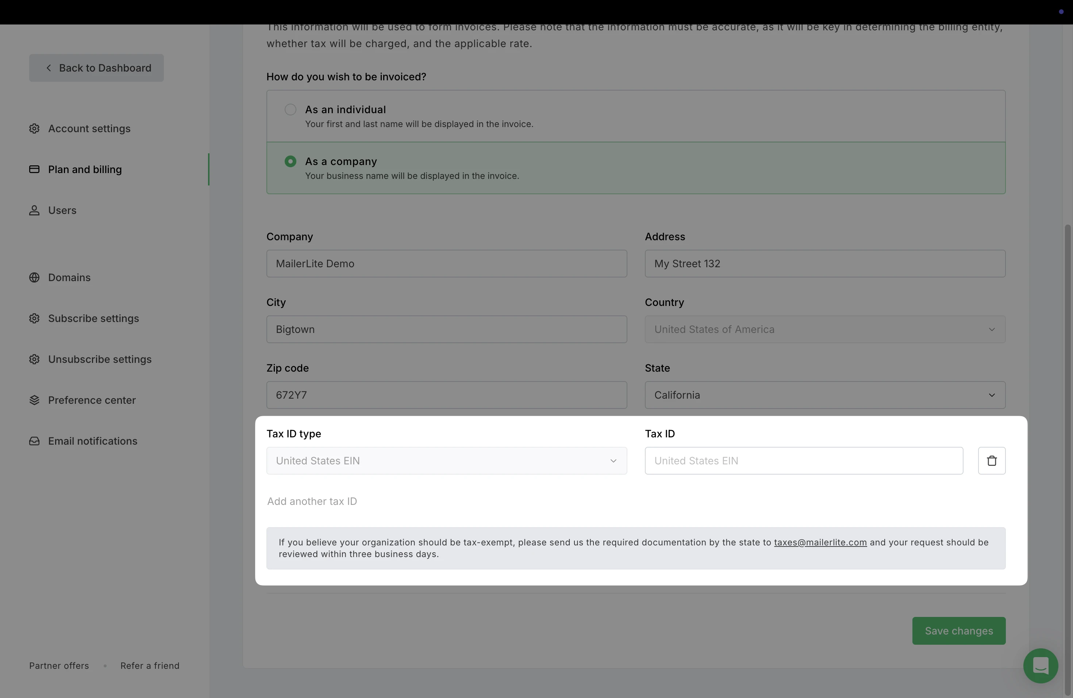This screenshot has height=698, width=1073.
Task: Click the Domains globe icon
Action: [x=34, y=277]
